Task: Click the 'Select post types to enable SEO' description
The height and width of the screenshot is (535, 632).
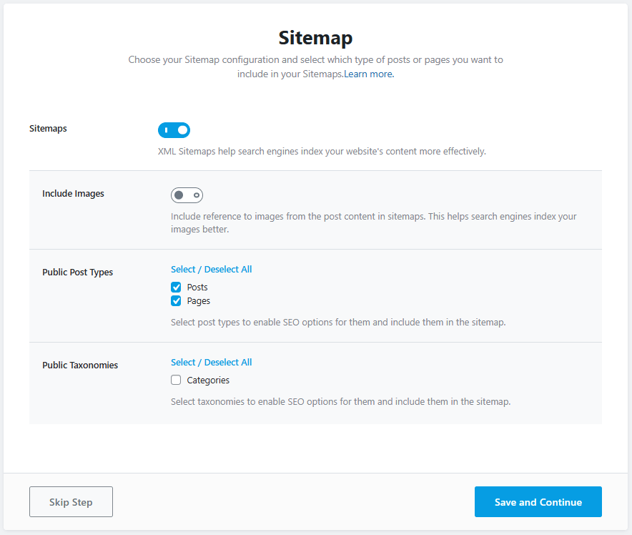Action: pos(338,323)
